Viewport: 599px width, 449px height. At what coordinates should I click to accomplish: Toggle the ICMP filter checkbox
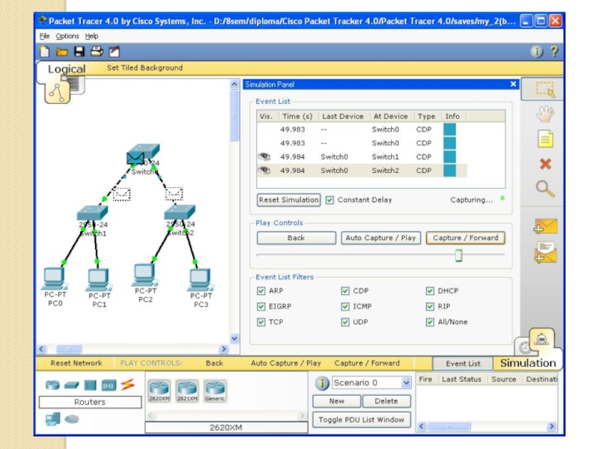(x=345, y=307)
